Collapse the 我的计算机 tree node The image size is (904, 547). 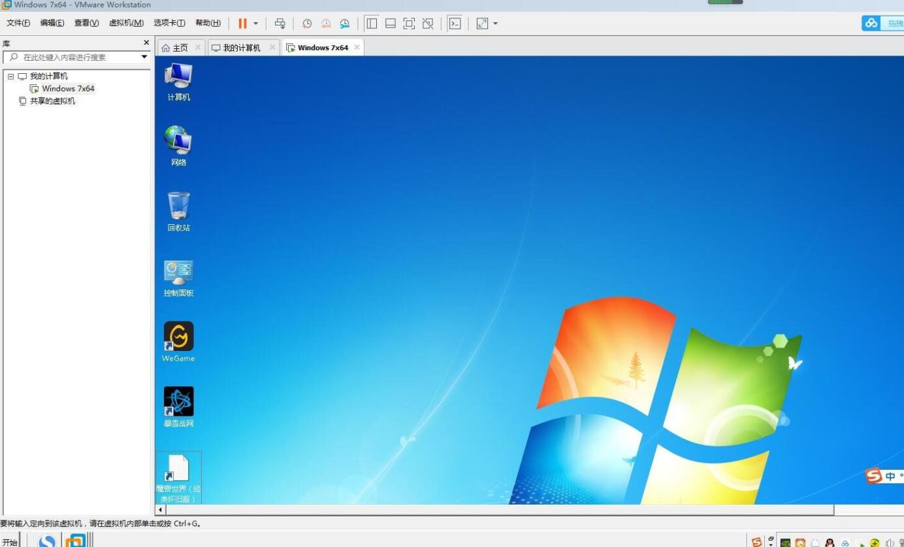pyautogui.click(x=10, y=76)
